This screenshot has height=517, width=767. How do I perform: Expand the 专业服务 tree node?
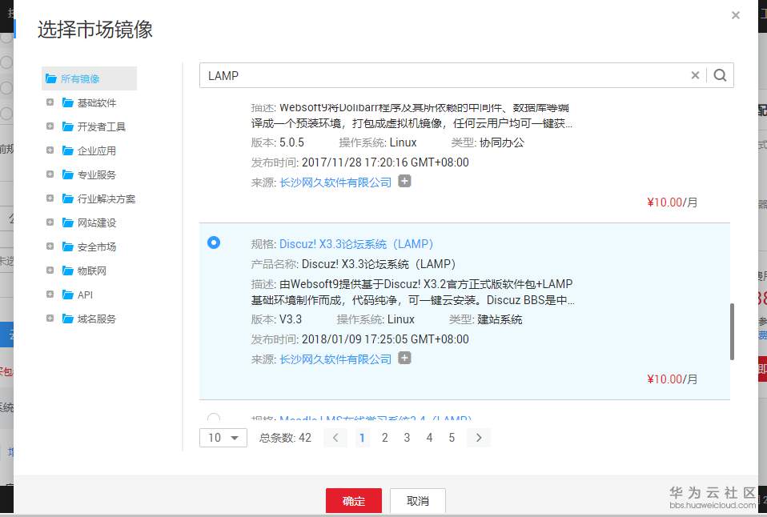(x=50, y=174)
